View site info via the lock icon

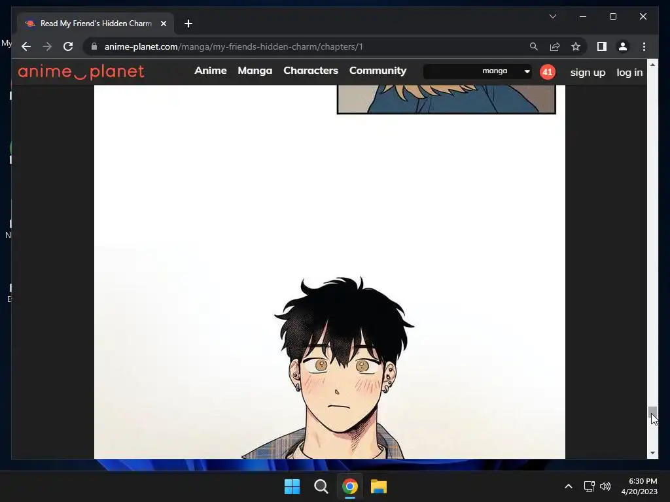pos(94,46)
